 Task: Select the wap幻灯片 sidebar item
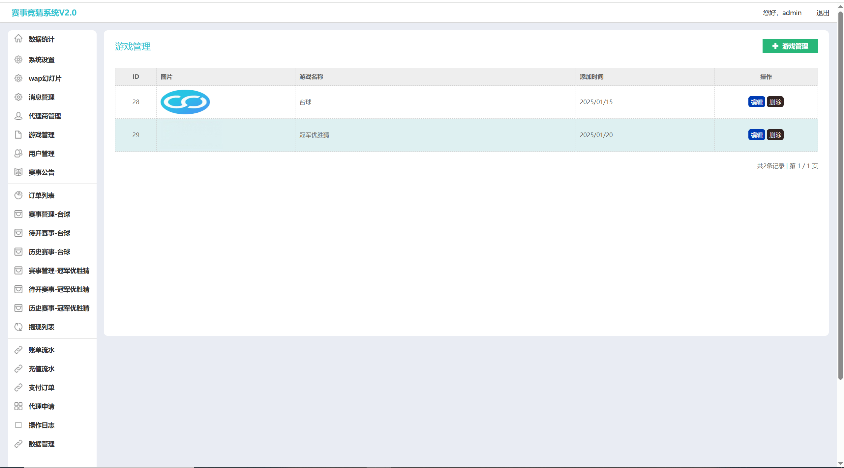point(45,78)
